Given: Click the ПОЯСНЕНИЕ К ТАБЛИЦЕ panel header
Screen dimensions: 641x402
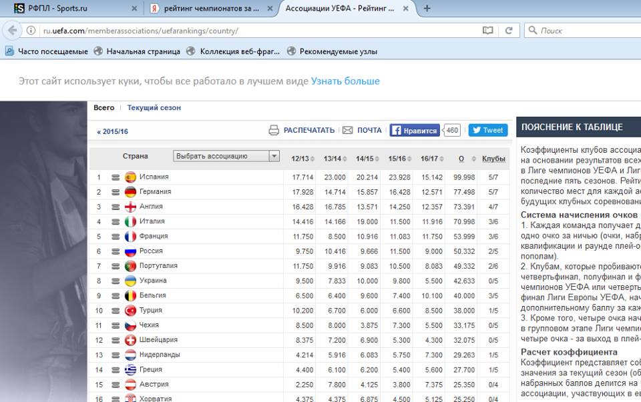Looking at the screenshot, I should [x=578, y=127].
